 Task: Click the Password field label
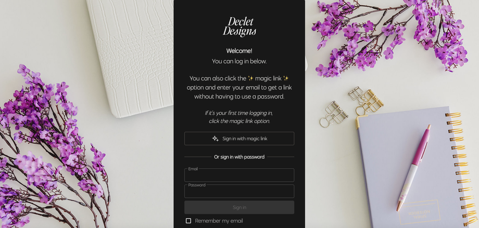pyautogui.click(x=197, y=185)
